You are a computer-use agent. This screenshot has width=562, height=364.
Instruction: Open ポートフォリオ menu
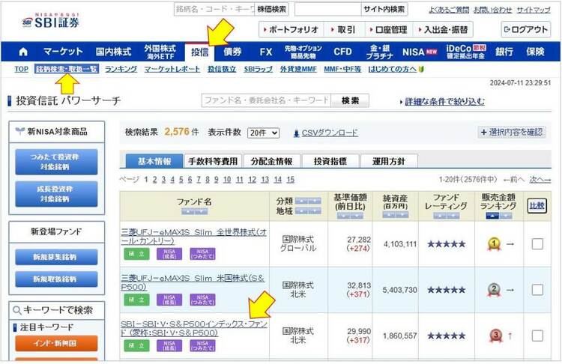291,30
